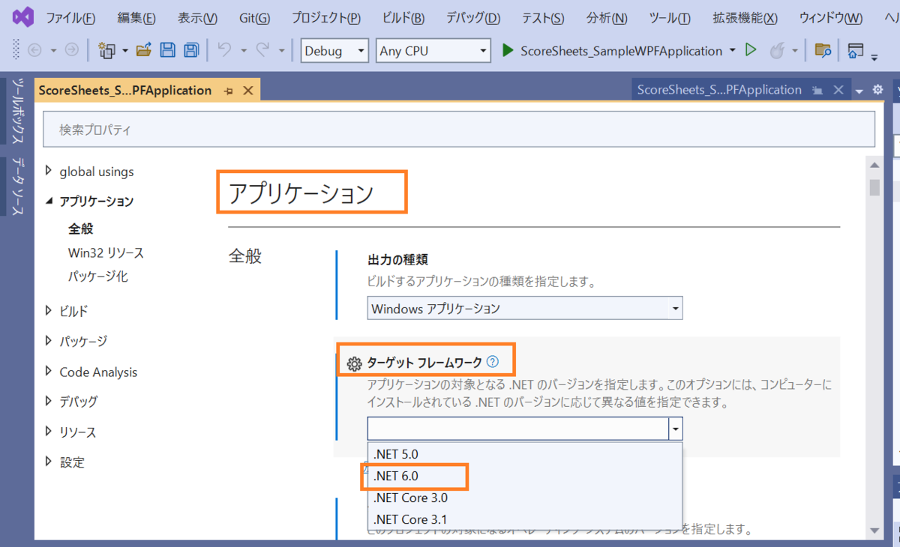Open the プロジェクト(P) menu
Image resolution: width=900 pixels, height=547 pixels.
(325, 18)
